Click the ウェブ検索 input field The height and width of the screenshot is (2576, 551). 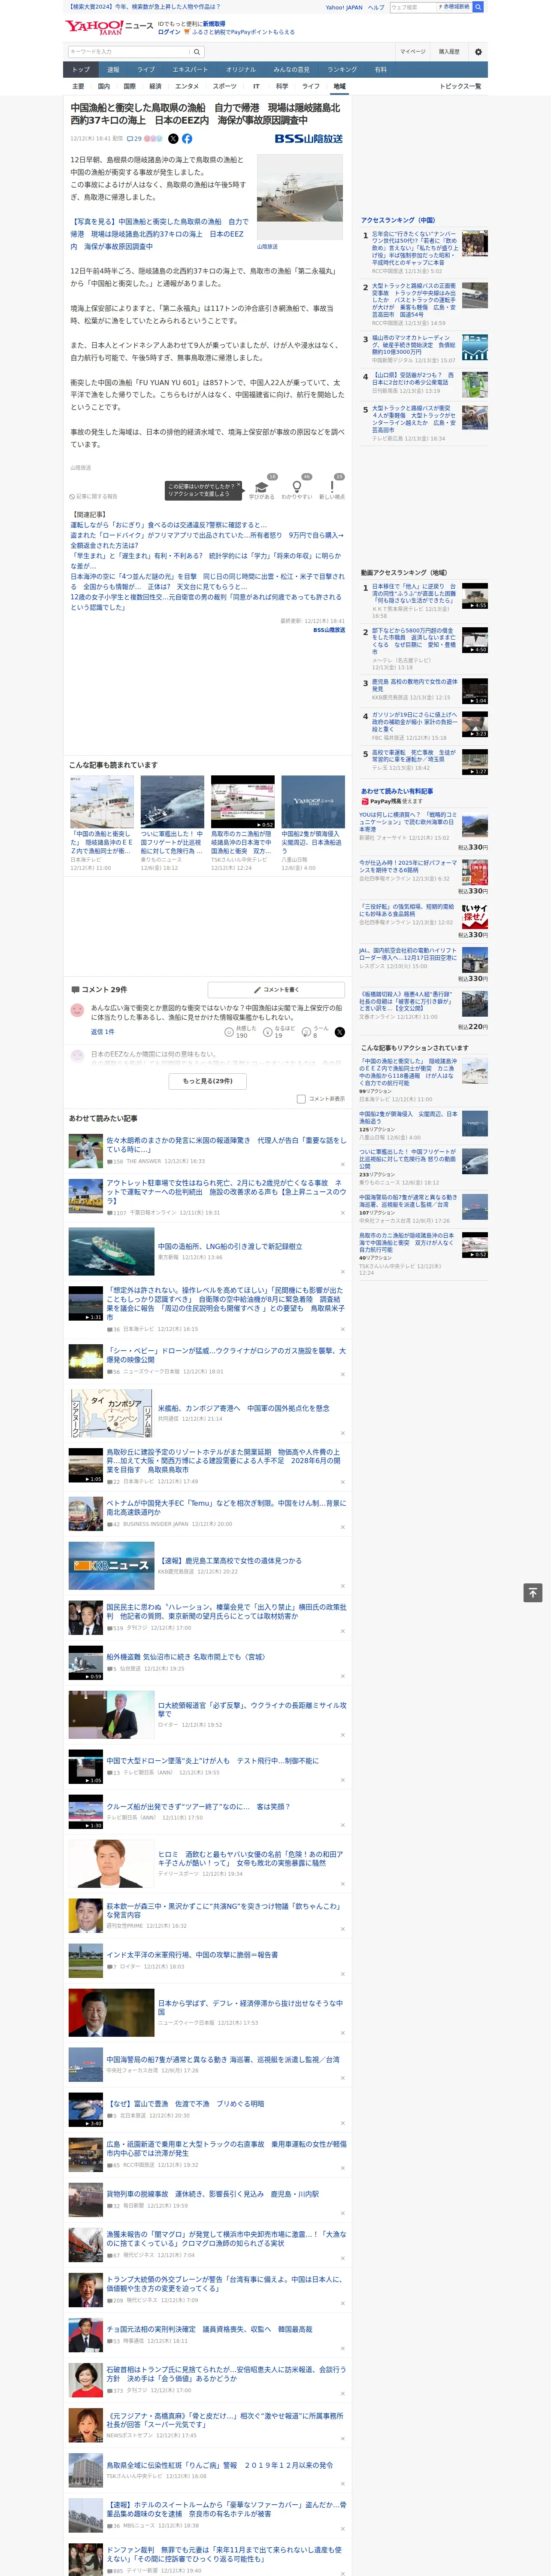point(413,7)
